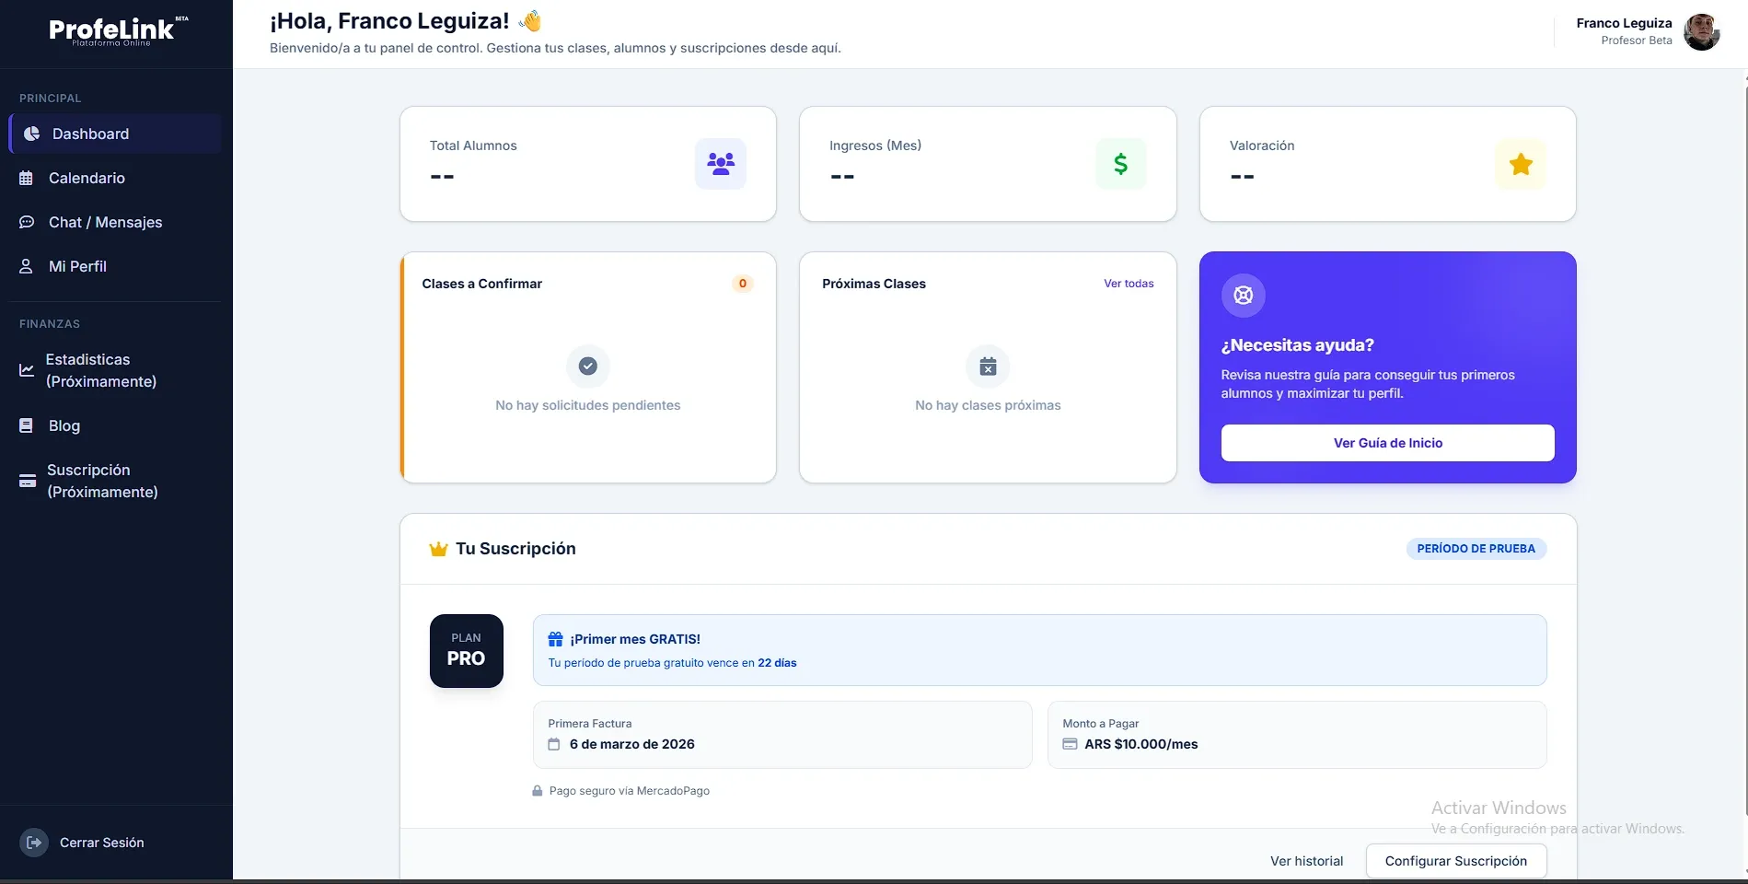
Task: Click the Dashboard pie chart icon
Action: click(31, 134)
